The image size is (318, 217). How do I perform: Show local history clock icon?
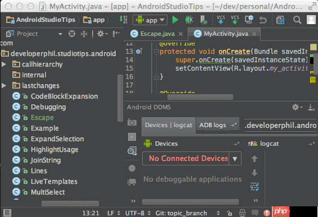[x=249, y=20]
